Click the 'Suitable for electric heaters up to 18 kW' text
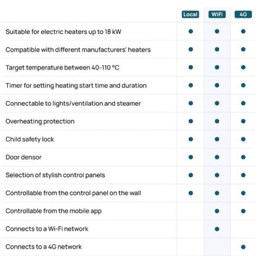This screenshot has height=256, width=256. point(63,32)
